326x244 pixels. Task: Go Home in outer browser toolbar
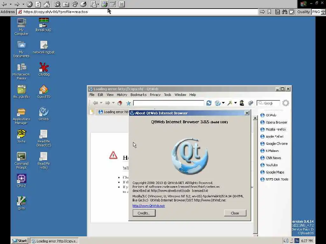tap(46, 4)
